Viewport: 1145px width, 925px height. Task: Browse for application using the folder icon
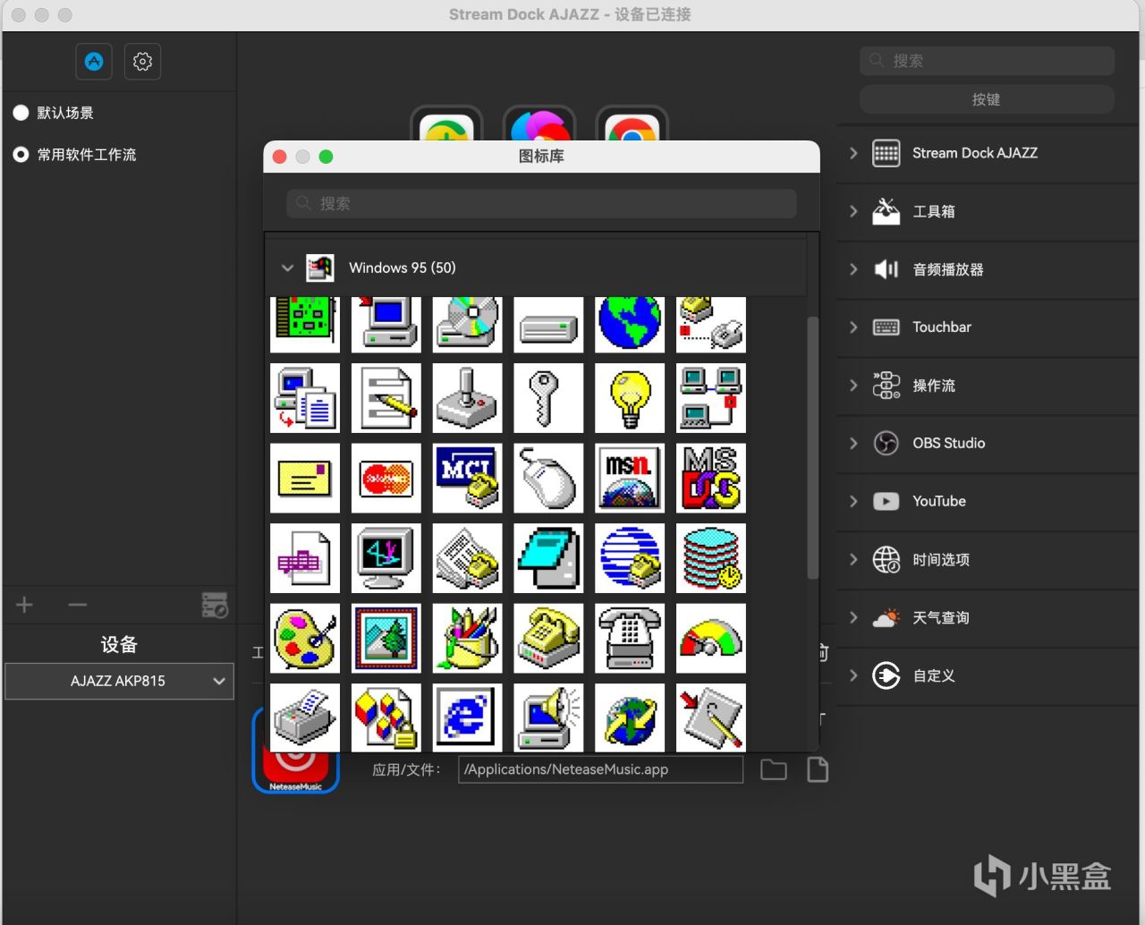coord(774,769)
